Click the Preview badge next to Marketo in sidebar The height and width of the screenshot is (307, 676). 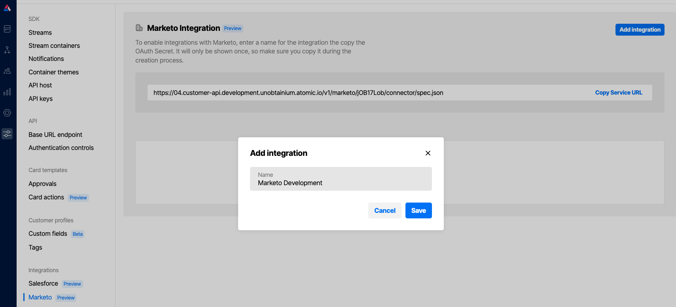[66, 298]
